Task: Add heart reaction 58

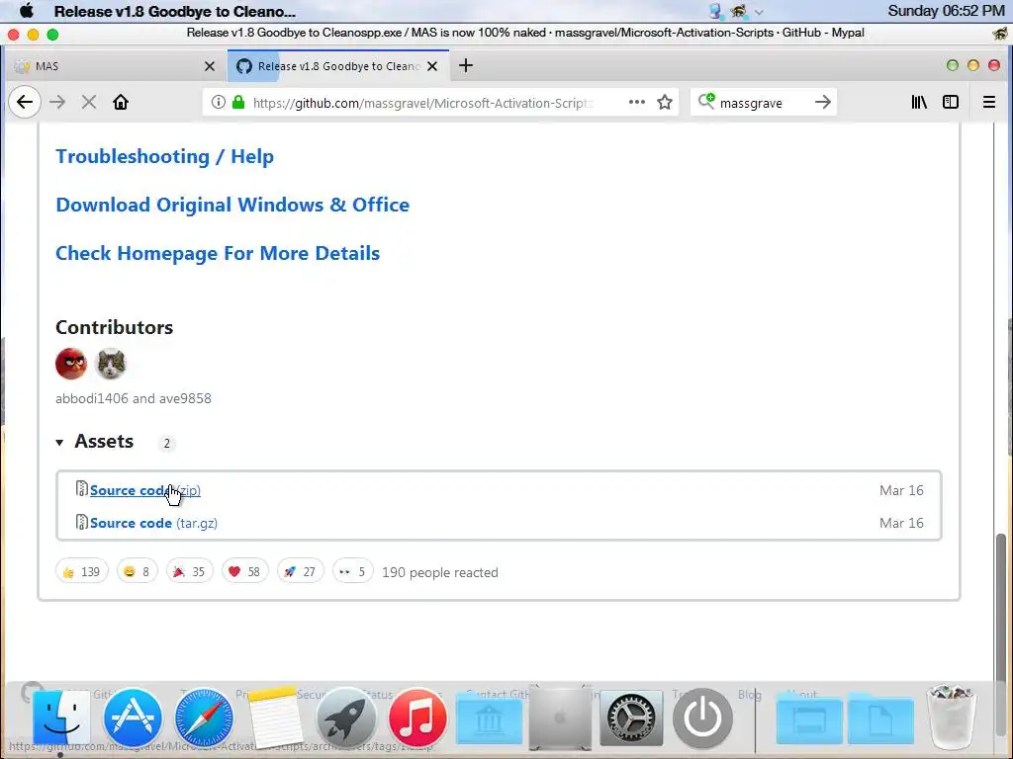Action: click(x=245, y=572)
